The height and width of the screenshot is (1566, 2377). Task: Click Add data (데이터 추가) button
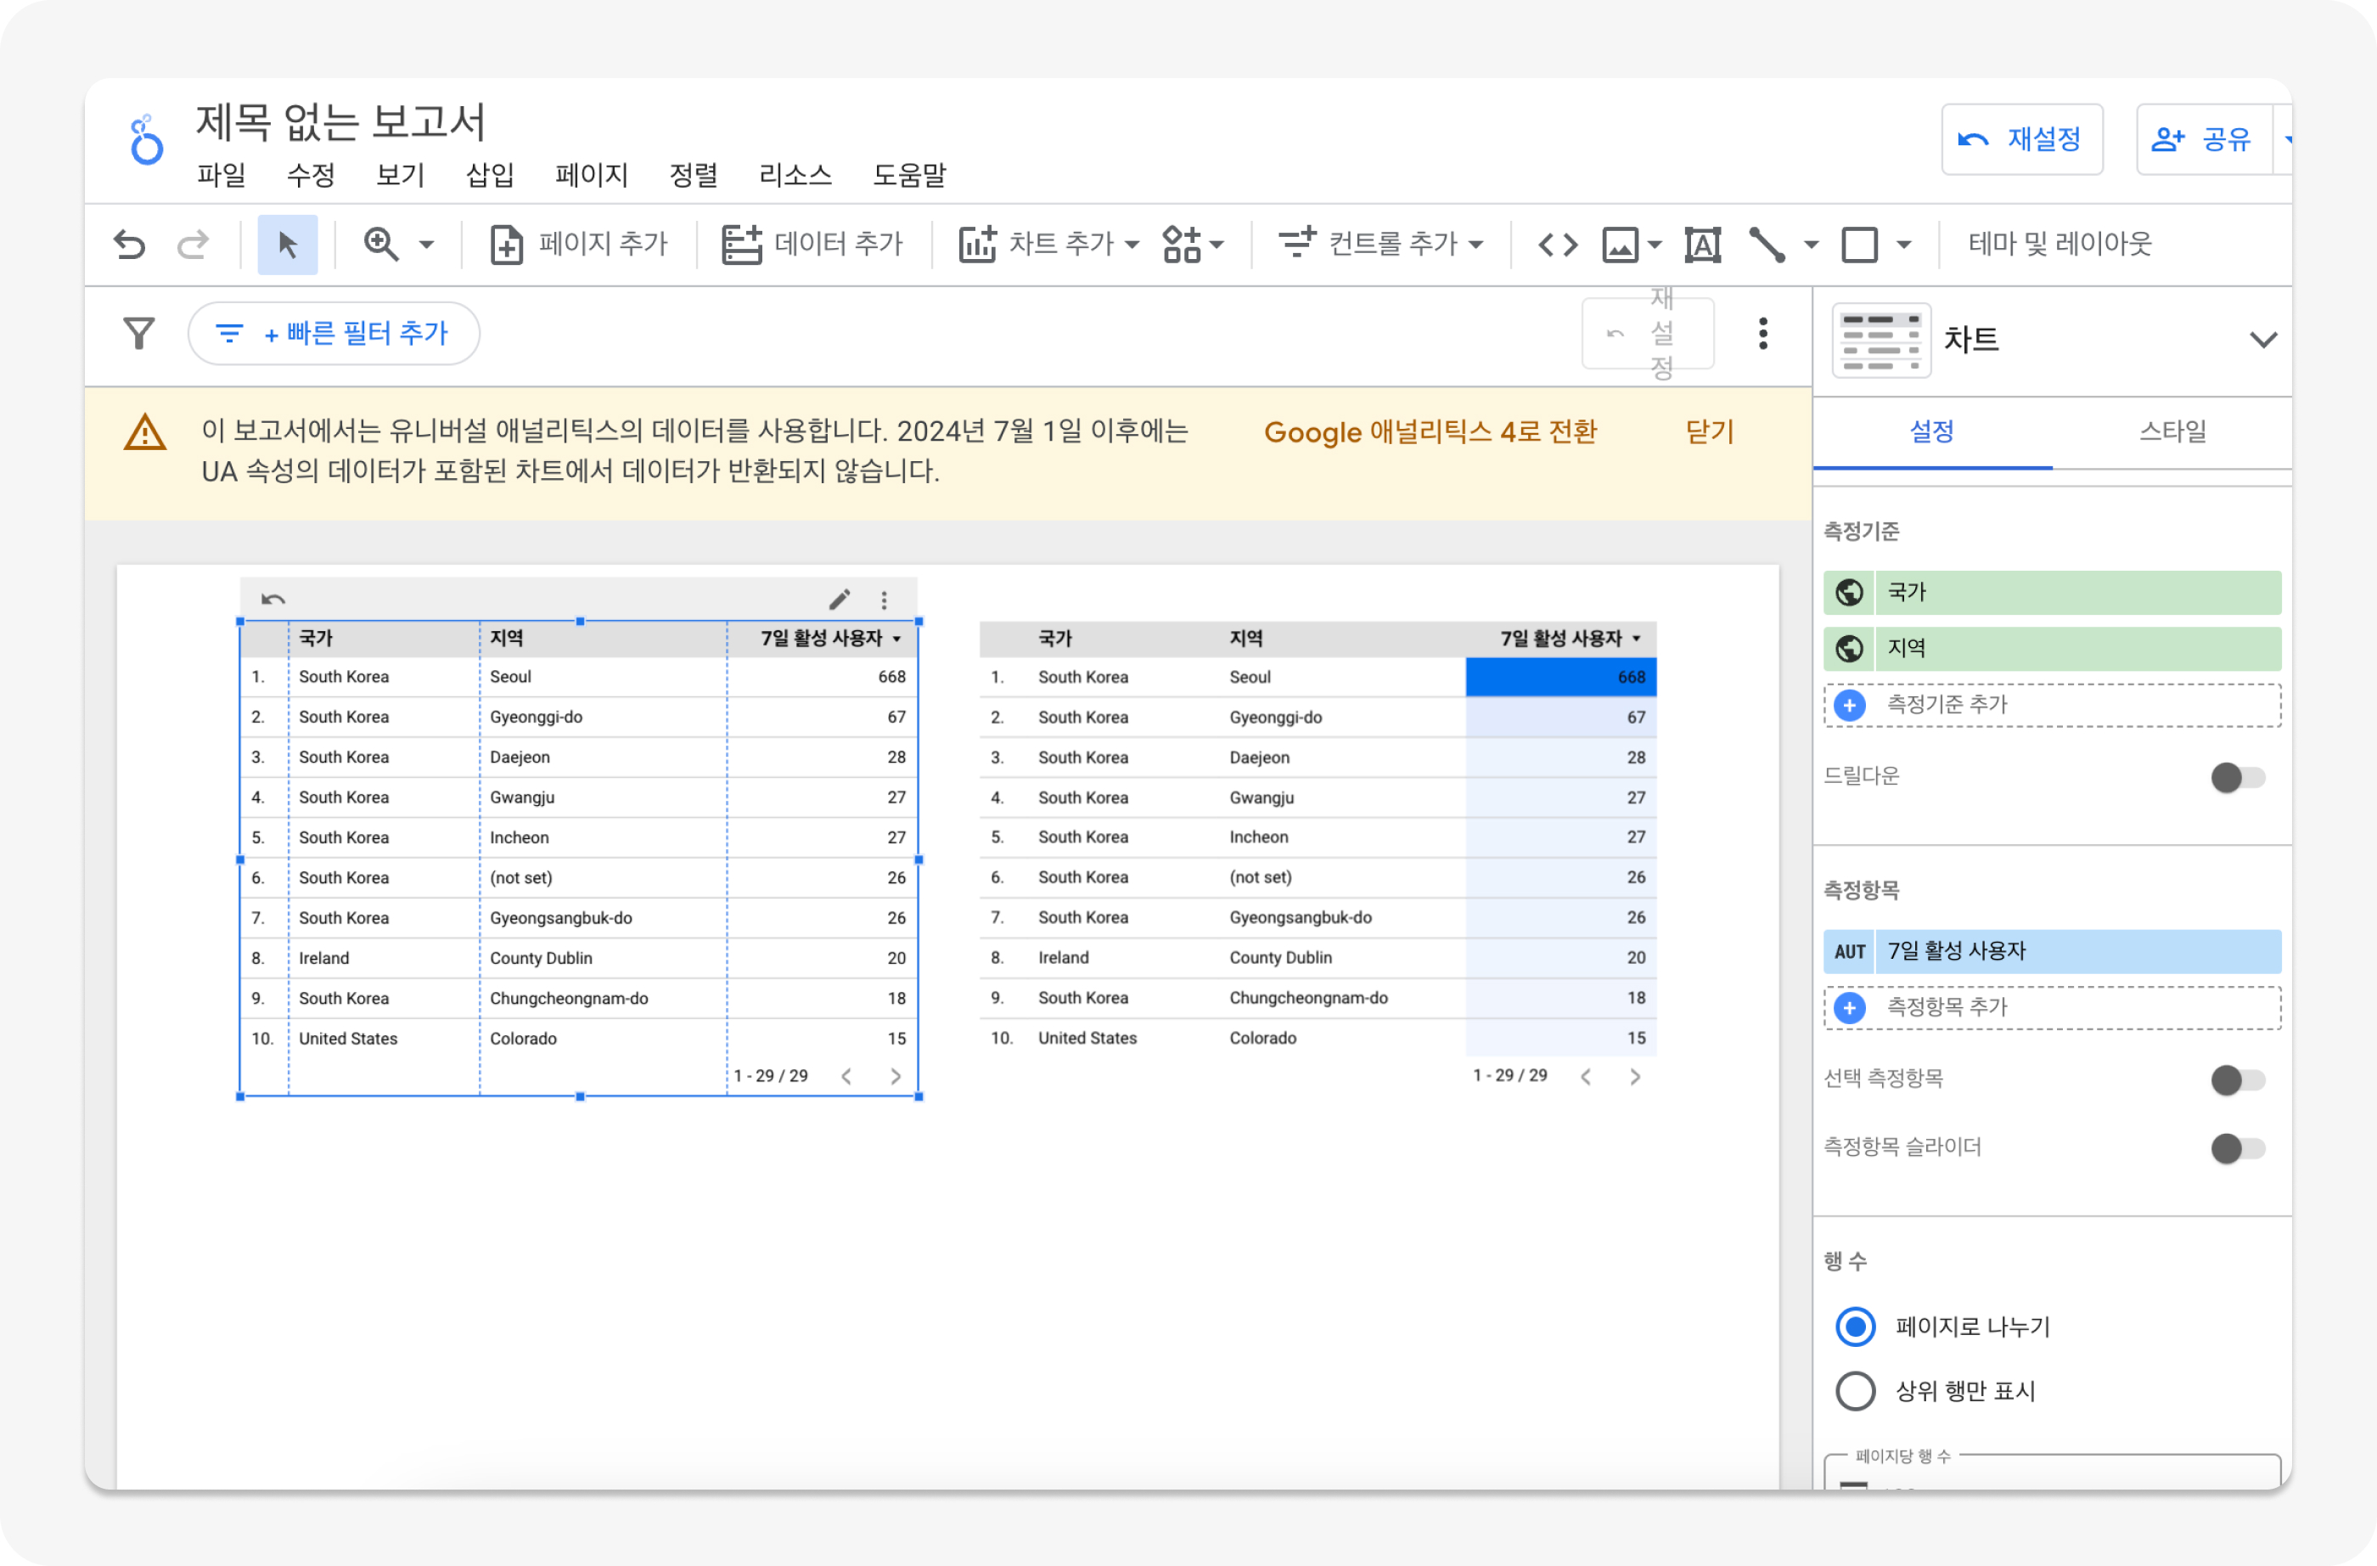(812, 244)
